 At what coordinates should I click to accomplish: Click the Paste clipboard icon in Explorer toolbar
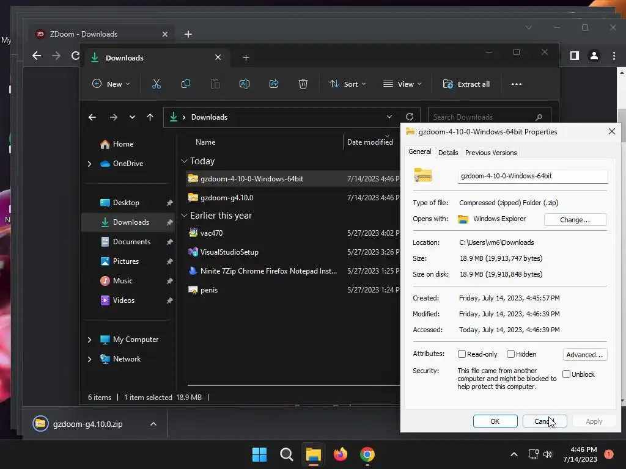click(215, 84)
